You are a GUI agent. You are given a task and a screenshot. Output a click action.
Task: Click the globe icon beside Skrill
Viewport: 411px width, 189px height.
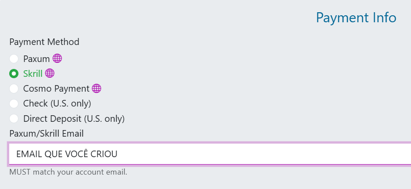tap(50, 73)
